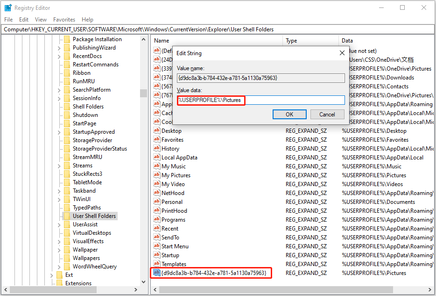The width and height of the screenshot is (436, 296).
Task: Open the Favorites menu
Action: tap(64, 20)
